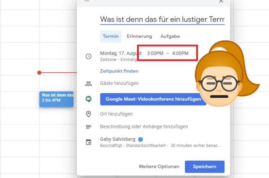This screenshot has width=269, height=178.
Task: Close the event dialog with the X
Action: pyautogui.click(x=221, y=1)
